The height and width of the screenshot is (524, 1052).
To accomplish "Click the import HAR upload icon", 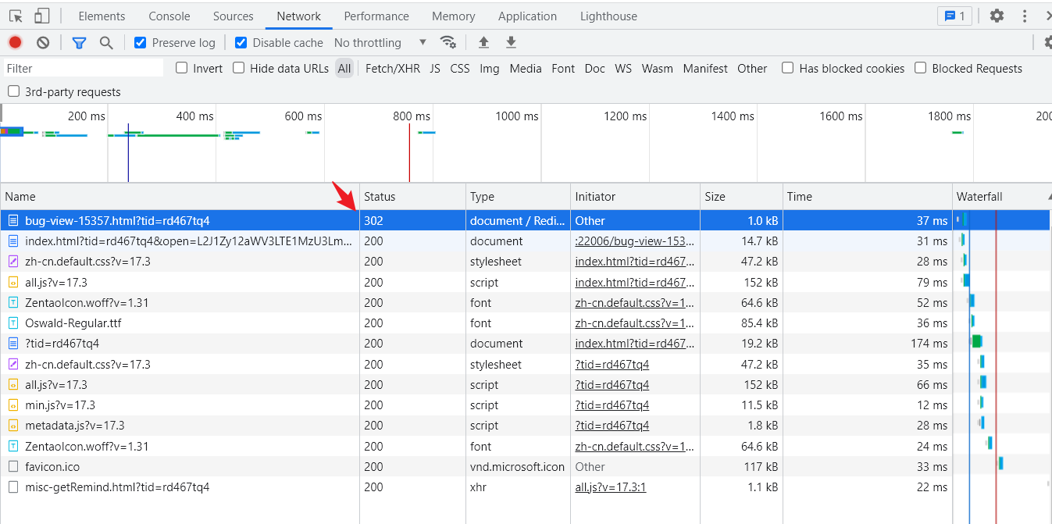I will (483, 42).
